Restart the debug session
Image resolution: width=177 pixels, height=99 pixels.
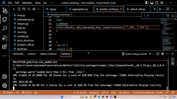168,16
